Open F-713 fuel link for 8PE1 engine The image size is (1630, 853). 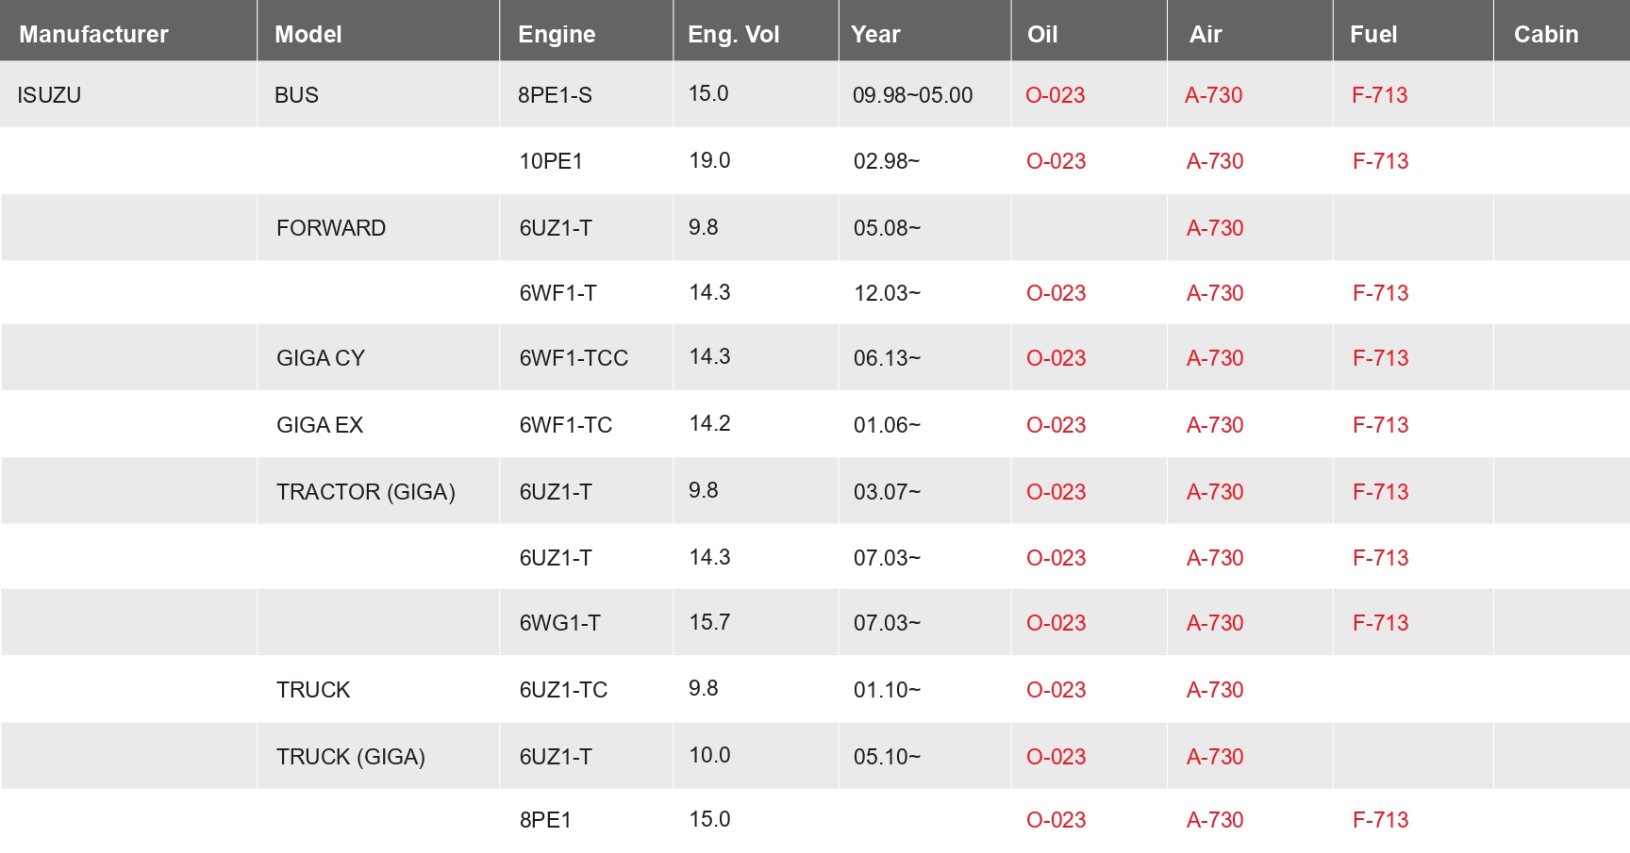(x=1380, y=820)
